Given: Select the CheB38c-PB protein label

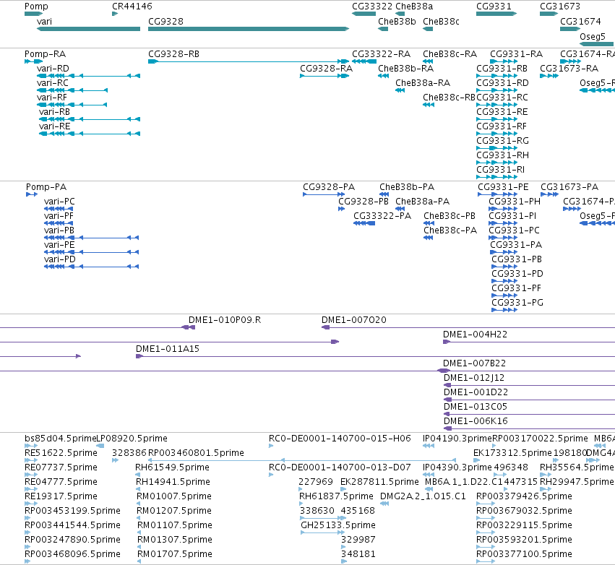Looking at the screenshot, I should (x=450, y=216).
